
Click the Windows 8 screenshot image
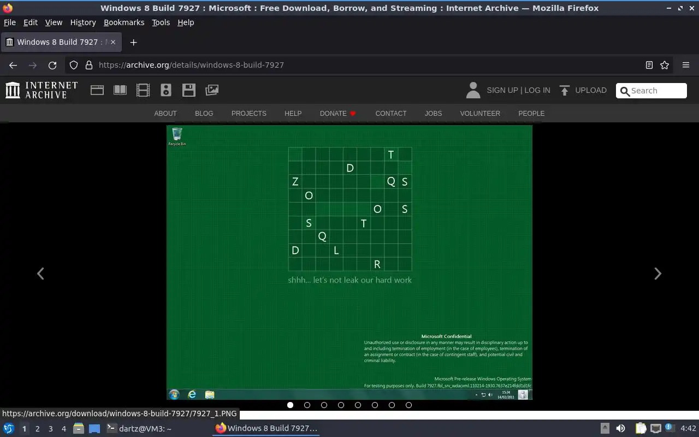pyautogui.click(x=349, y=263)
